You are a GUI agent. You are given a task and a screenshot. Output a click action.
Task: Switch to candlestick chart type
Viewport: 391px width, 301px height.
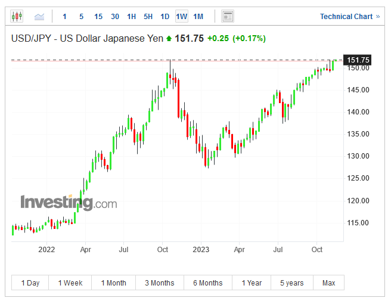[x=17, y=16]
